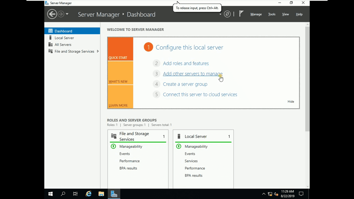Select All Servers in the sidebar
The width and height of the screenshot is (354, 199).
[72, 44]
